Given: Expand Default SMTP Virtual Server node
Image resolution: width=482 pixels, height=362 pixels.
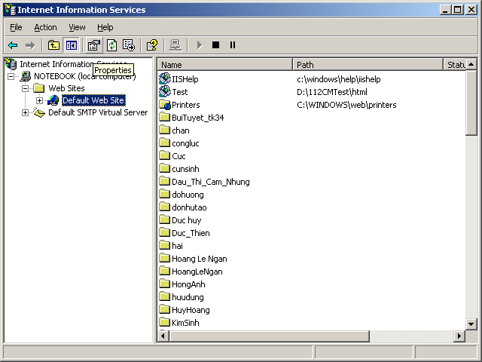Looking at the screenshot, I should 25,112.
